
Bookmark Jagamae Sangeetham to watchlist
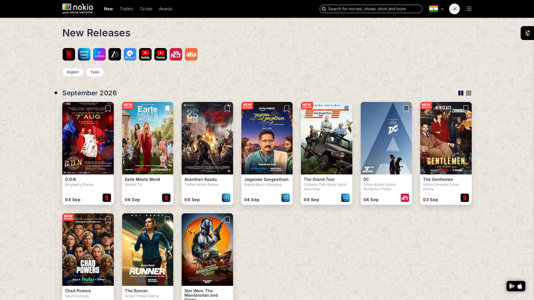(287, 109)
